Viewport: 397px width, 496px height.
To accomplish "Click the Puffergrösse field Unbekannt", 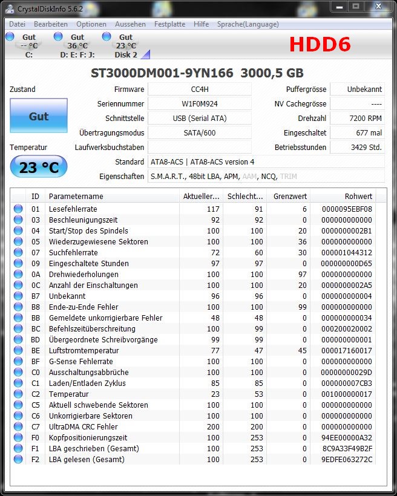I will coord(357,89).
